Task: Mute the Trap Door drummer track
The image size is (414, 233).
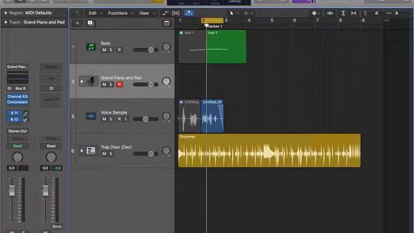Action: coord(104,153)
